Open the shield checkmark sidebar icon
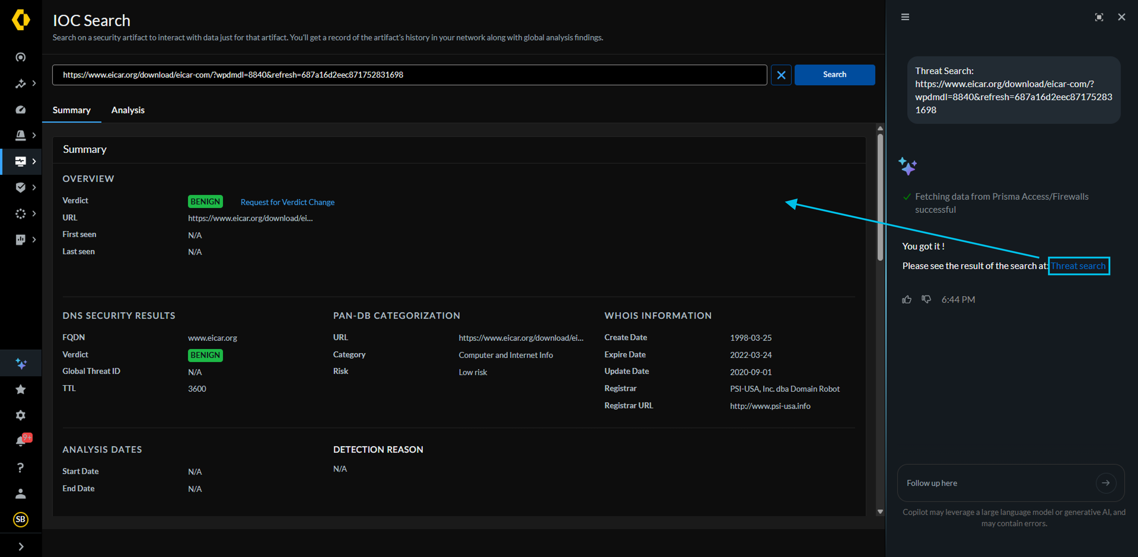 point(21,188)
